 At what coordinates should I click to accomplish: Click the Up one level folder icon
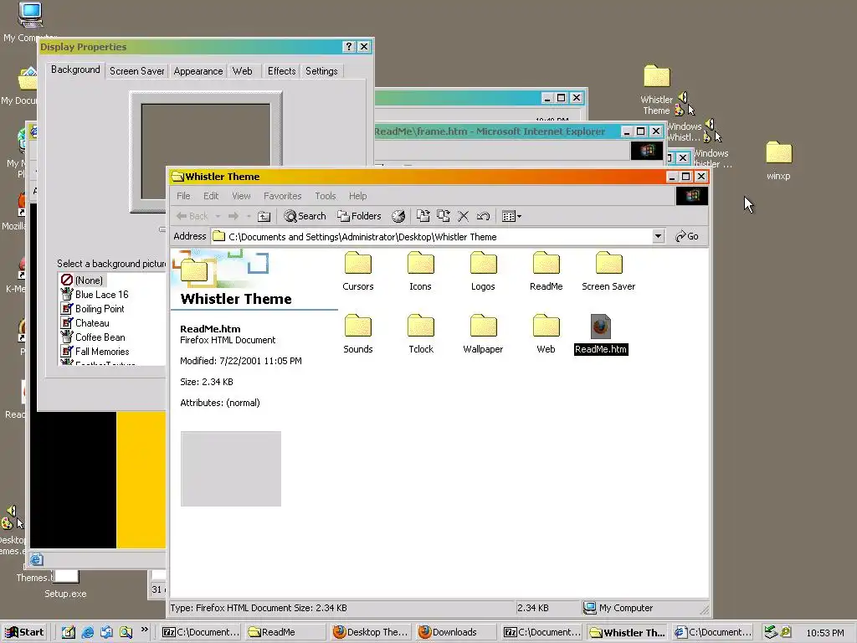click(x=264, y=217)
